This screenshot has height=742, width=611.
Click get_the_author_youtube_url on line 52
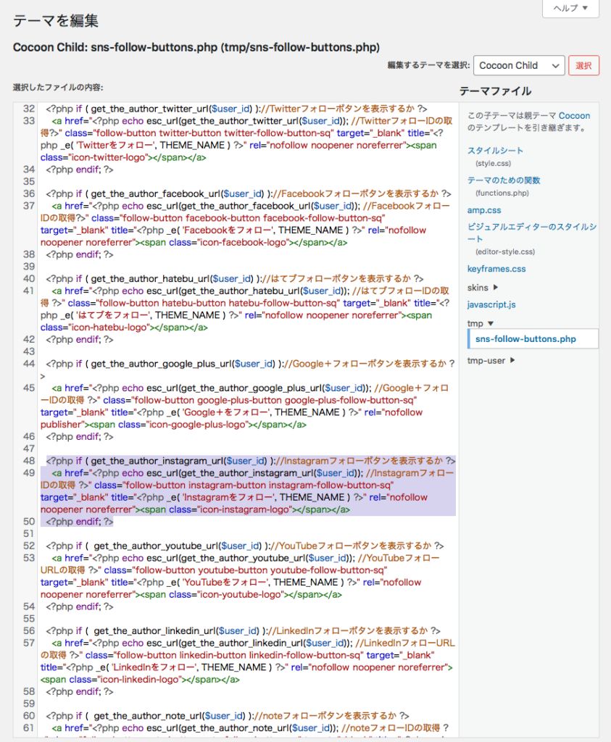pos(157,546)
